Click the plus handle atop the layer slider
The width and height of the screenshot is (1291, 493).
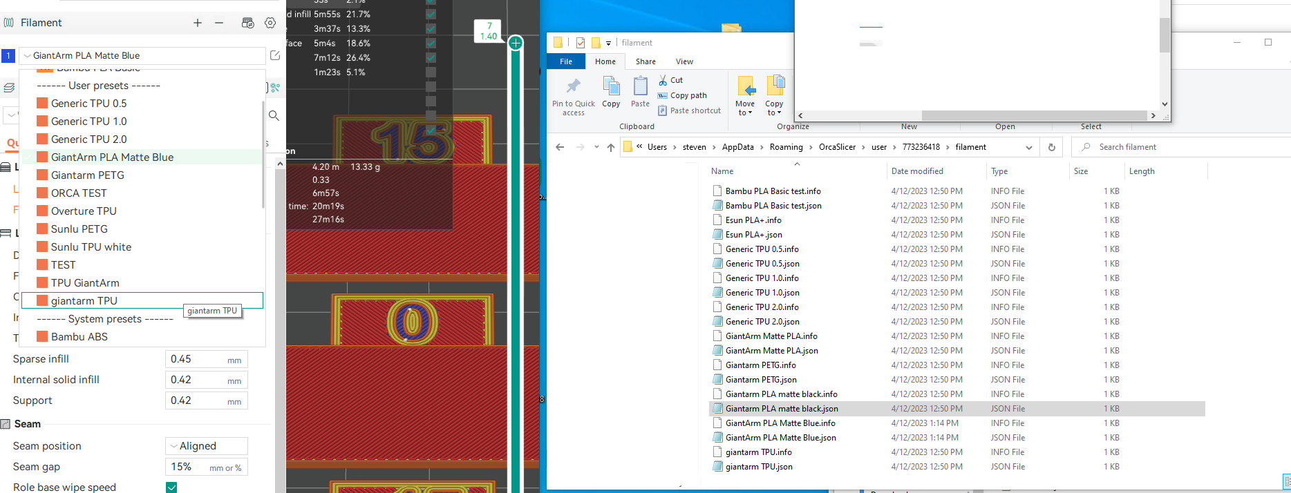[x=516, y=43]
